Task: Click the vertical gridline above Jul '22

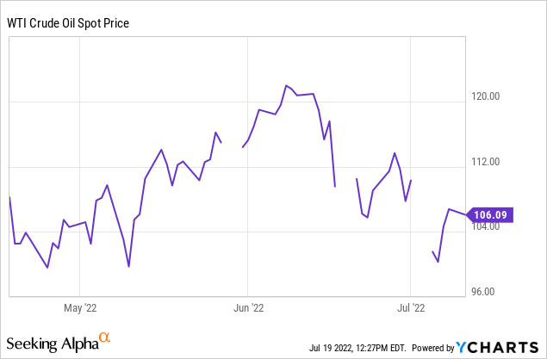Action: (x=411, y=129)
